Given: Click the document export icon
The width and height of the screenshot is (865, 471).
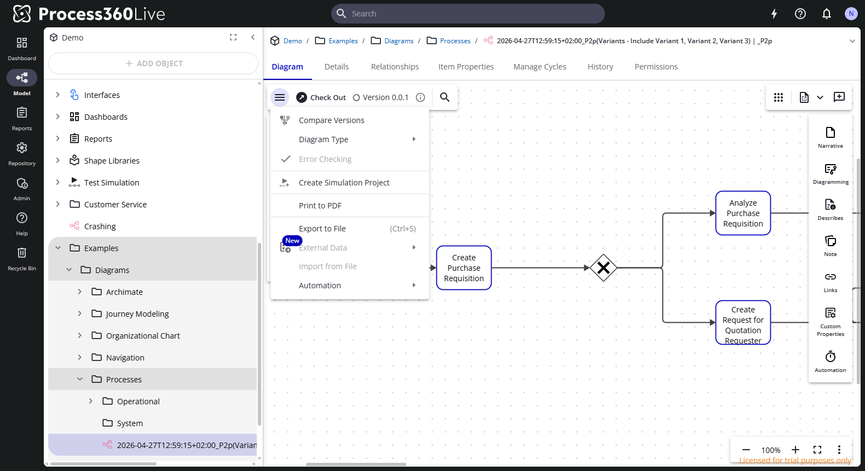Looking at the screenshot, I should [x=804, y=97].
